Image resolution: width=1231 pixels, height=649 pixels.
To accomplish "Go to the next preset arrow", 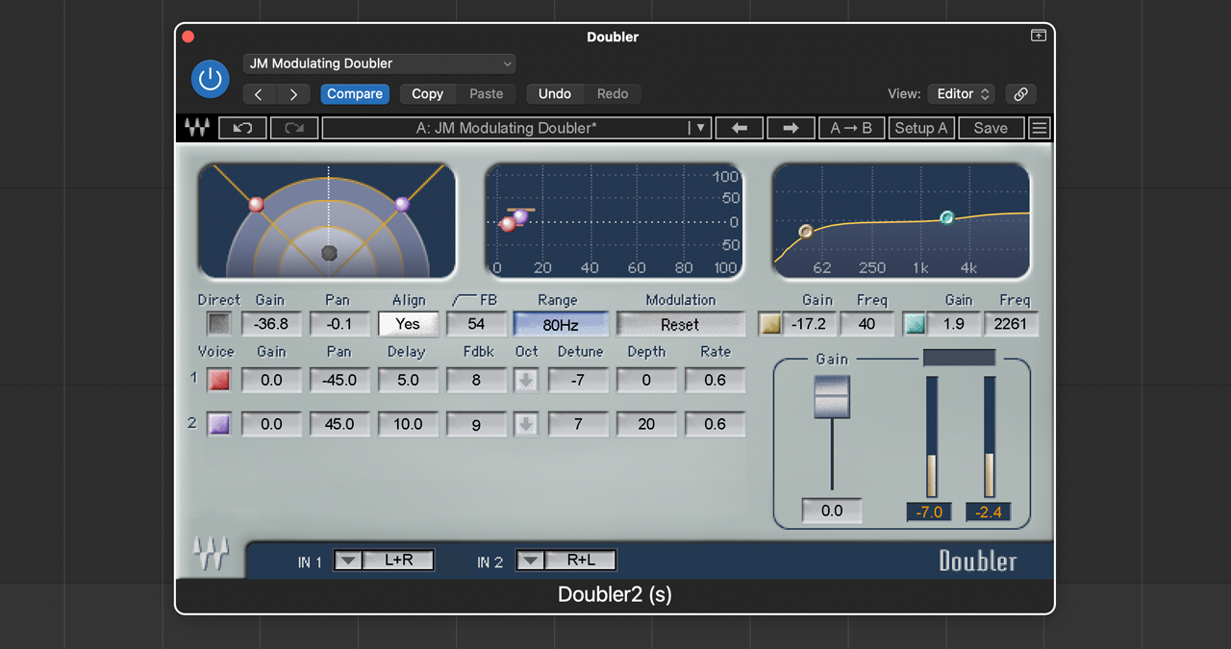I will (x=293, y=94).
